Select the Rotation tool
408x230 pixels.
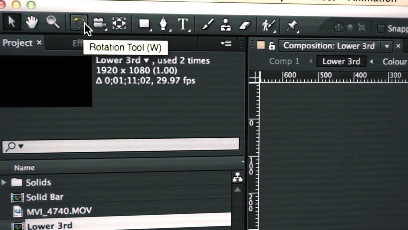coord(78,23)
